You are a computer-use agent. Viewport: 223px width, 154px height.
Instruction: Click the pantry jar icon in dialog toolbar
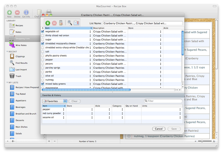(61, 23)
